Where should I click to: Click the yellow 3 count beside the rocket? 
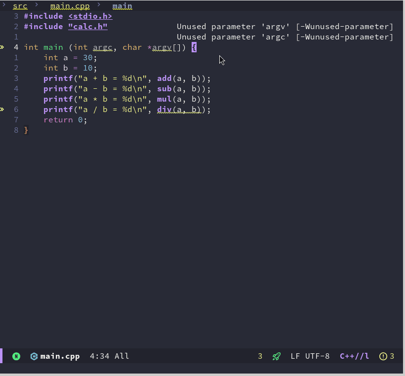(260, 356)
